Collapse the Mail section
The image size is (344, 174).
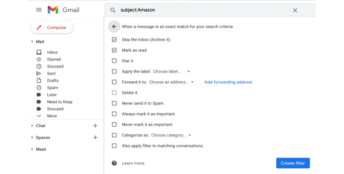pos(32,42)
